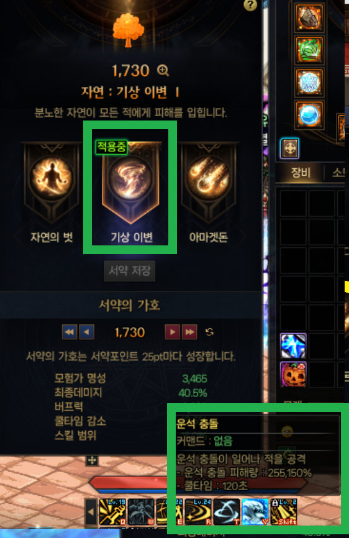Click the blue sphere equipment slot
Screen dimensions: 349x538
coord(309,115)
